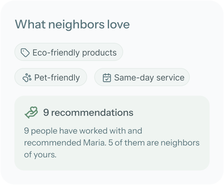Click the paw icon in Pet-friendly chip
The height and width of the screenshot is (185, 224).
click(27, 78)
